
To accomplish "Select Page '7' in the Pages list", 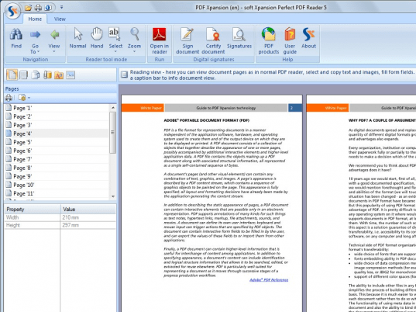I will [x=57, y=159].
